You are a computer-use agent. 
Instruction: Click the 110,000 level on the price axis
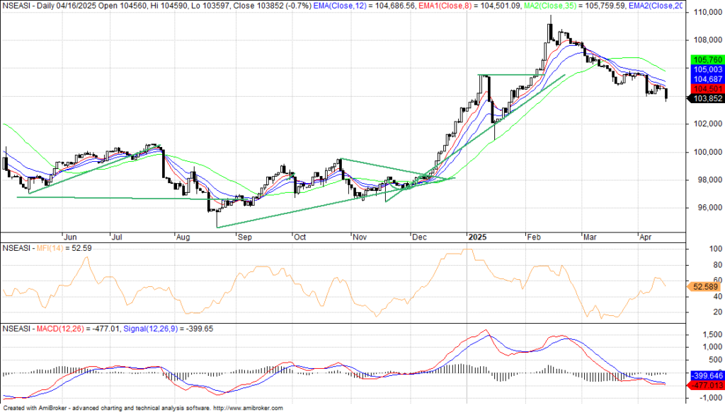[x=706, y=13]
